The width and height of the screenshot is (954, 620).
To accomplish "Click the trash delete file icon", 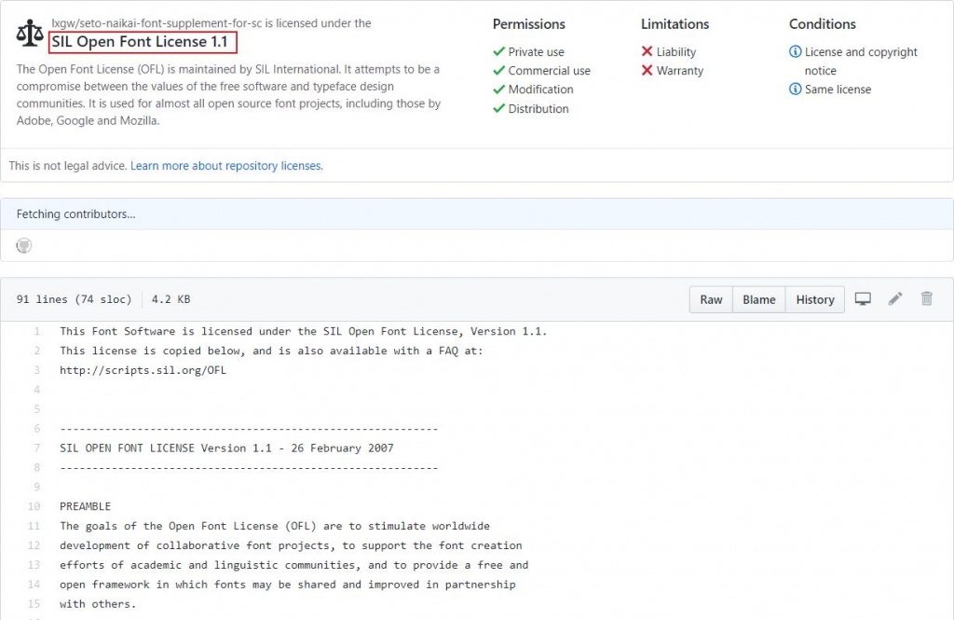I will tap(927, 299).
